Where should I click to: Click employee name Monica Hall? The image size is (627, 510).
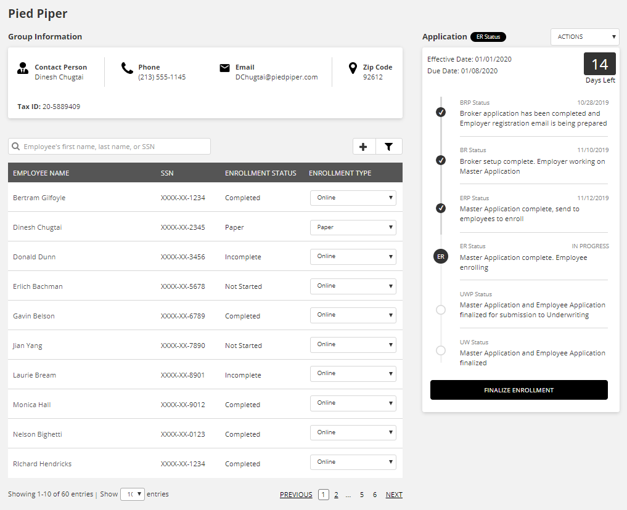[31, 405]
